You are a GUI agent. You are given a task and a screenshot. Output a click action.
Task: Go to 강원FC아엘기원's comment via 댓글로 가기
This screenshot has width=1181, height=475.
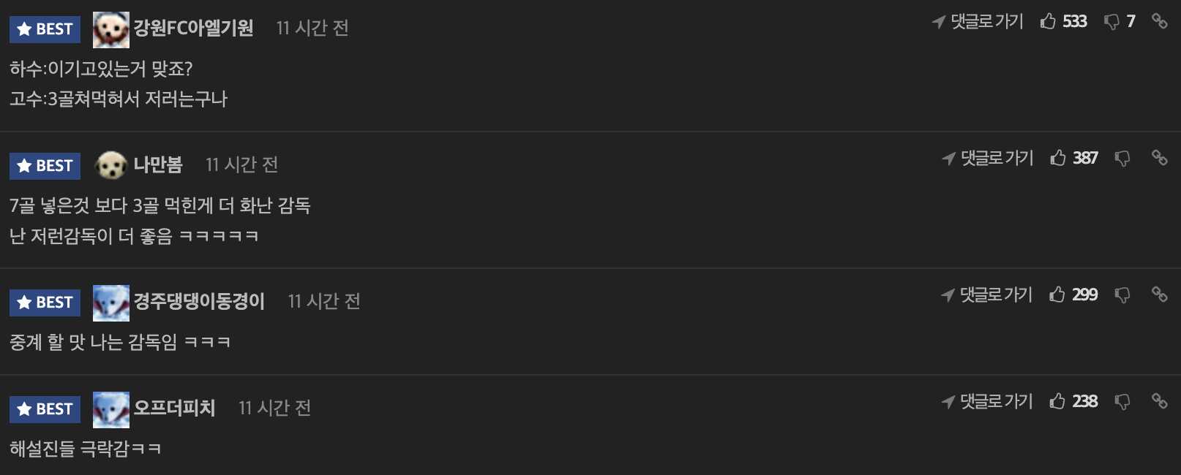pyautogui.click(x=978, y=22)
